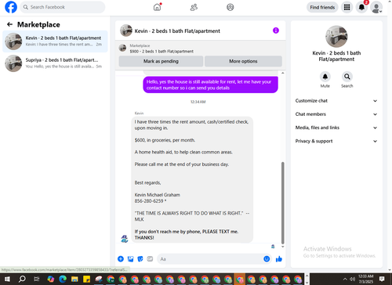Click Kevin's avatar in chat header

coord(126,31)
